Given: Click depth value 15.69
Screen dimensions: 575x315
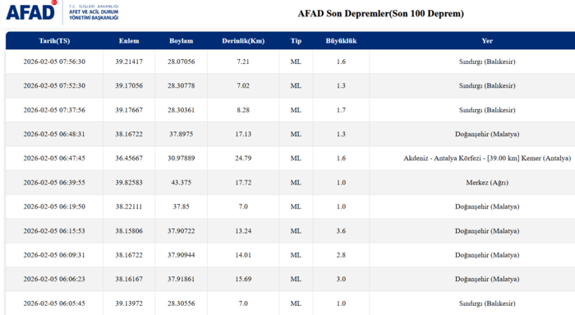Looking at the screenshot, I should point(243,279).
